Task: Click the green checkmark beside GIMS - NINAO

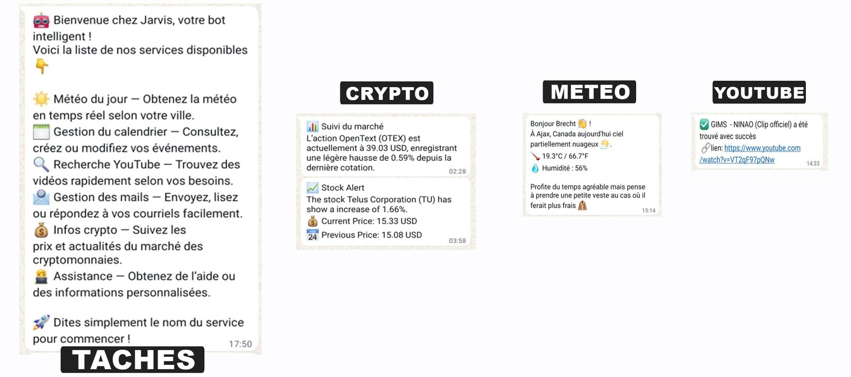Action: 704,124
